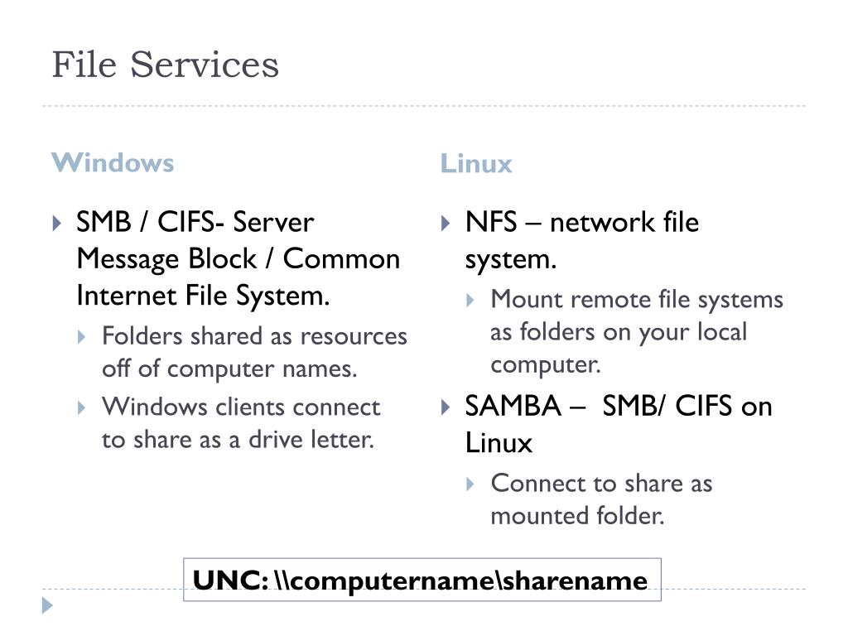Click bullet next to Mount remote file systems
Screen dimensions: 848x636
[470, 300]
